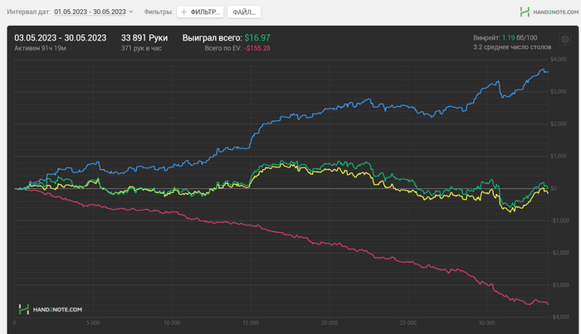This screenshot has height=334, width=581.
Task: Click the Винрейт 1.19 бб/100 stat
Action: [x=506, y=38]
